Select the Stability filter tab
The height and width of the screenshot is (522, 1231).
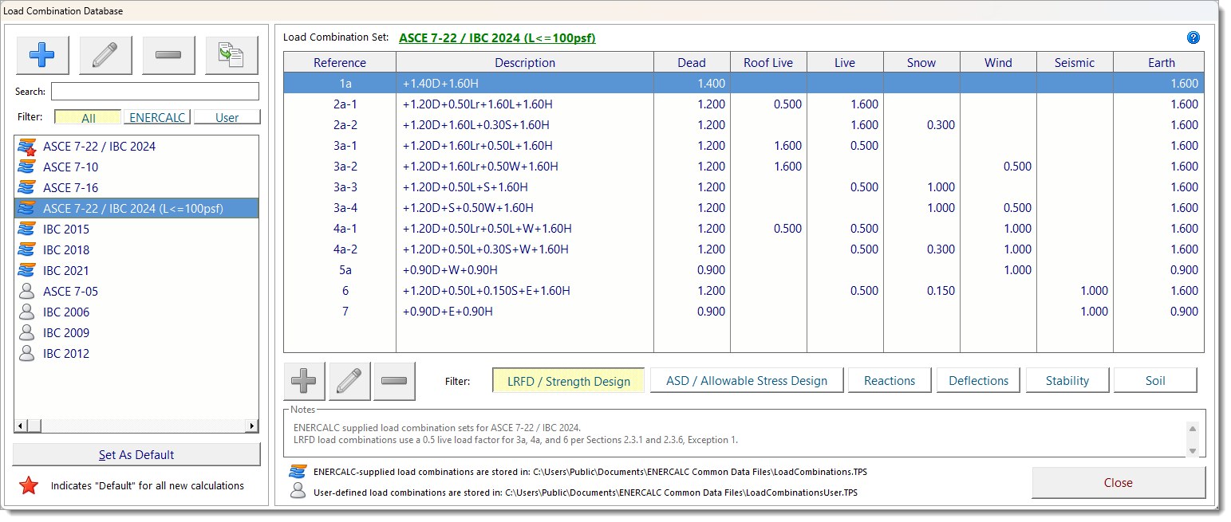1067,381
